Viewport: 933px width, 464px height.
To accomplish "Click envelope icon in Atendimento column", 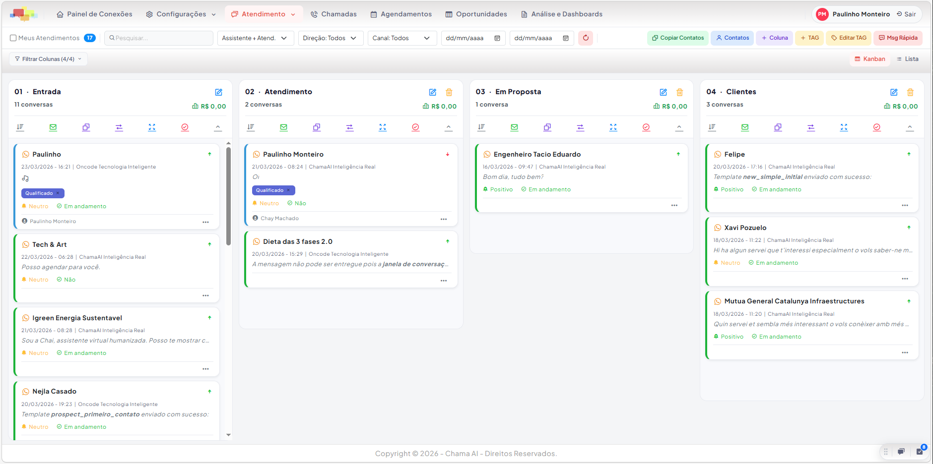I will coord(283,127).
